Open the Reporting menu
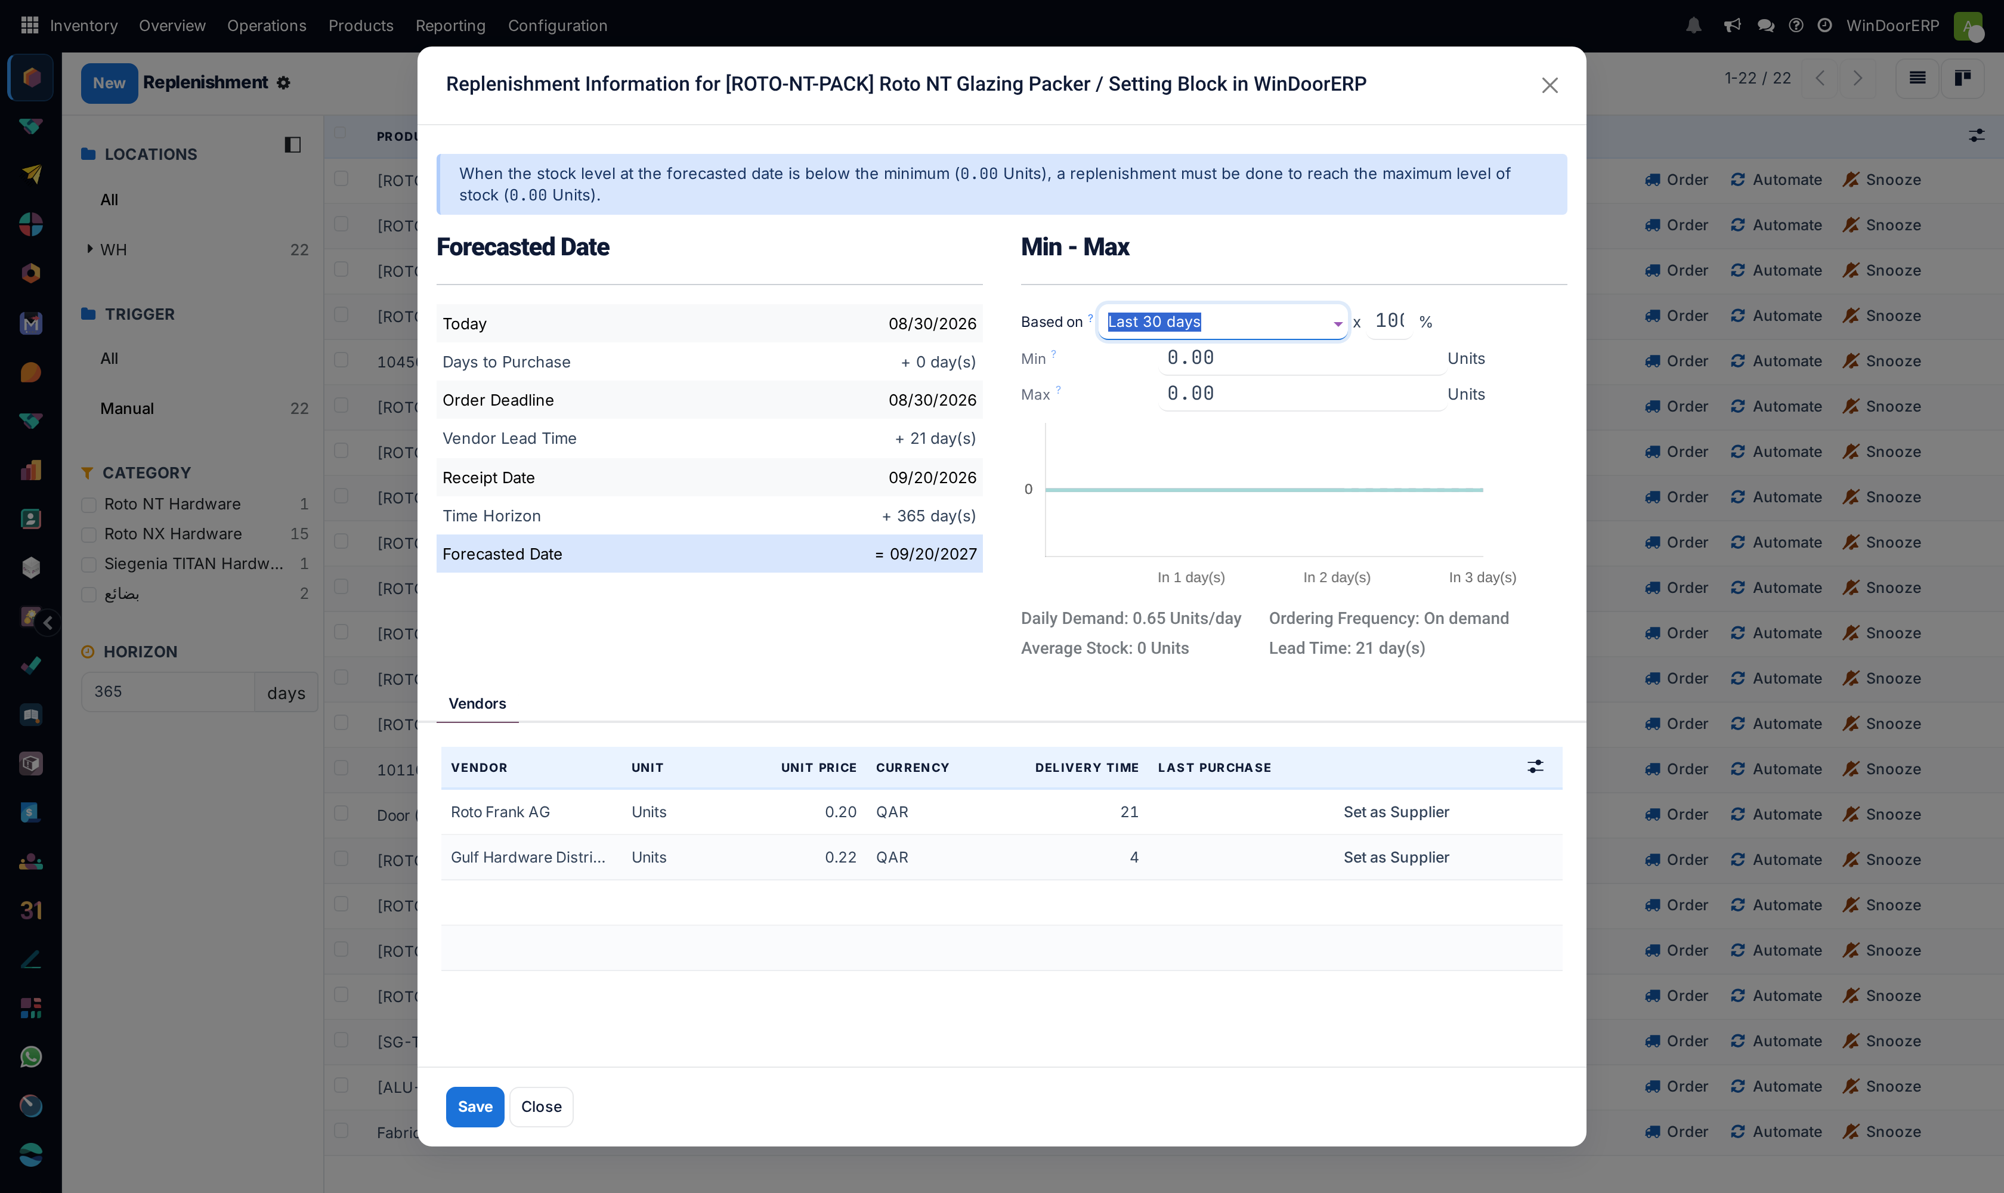The width and height of the screenshot is (2004, 1193). pos(450,26)
